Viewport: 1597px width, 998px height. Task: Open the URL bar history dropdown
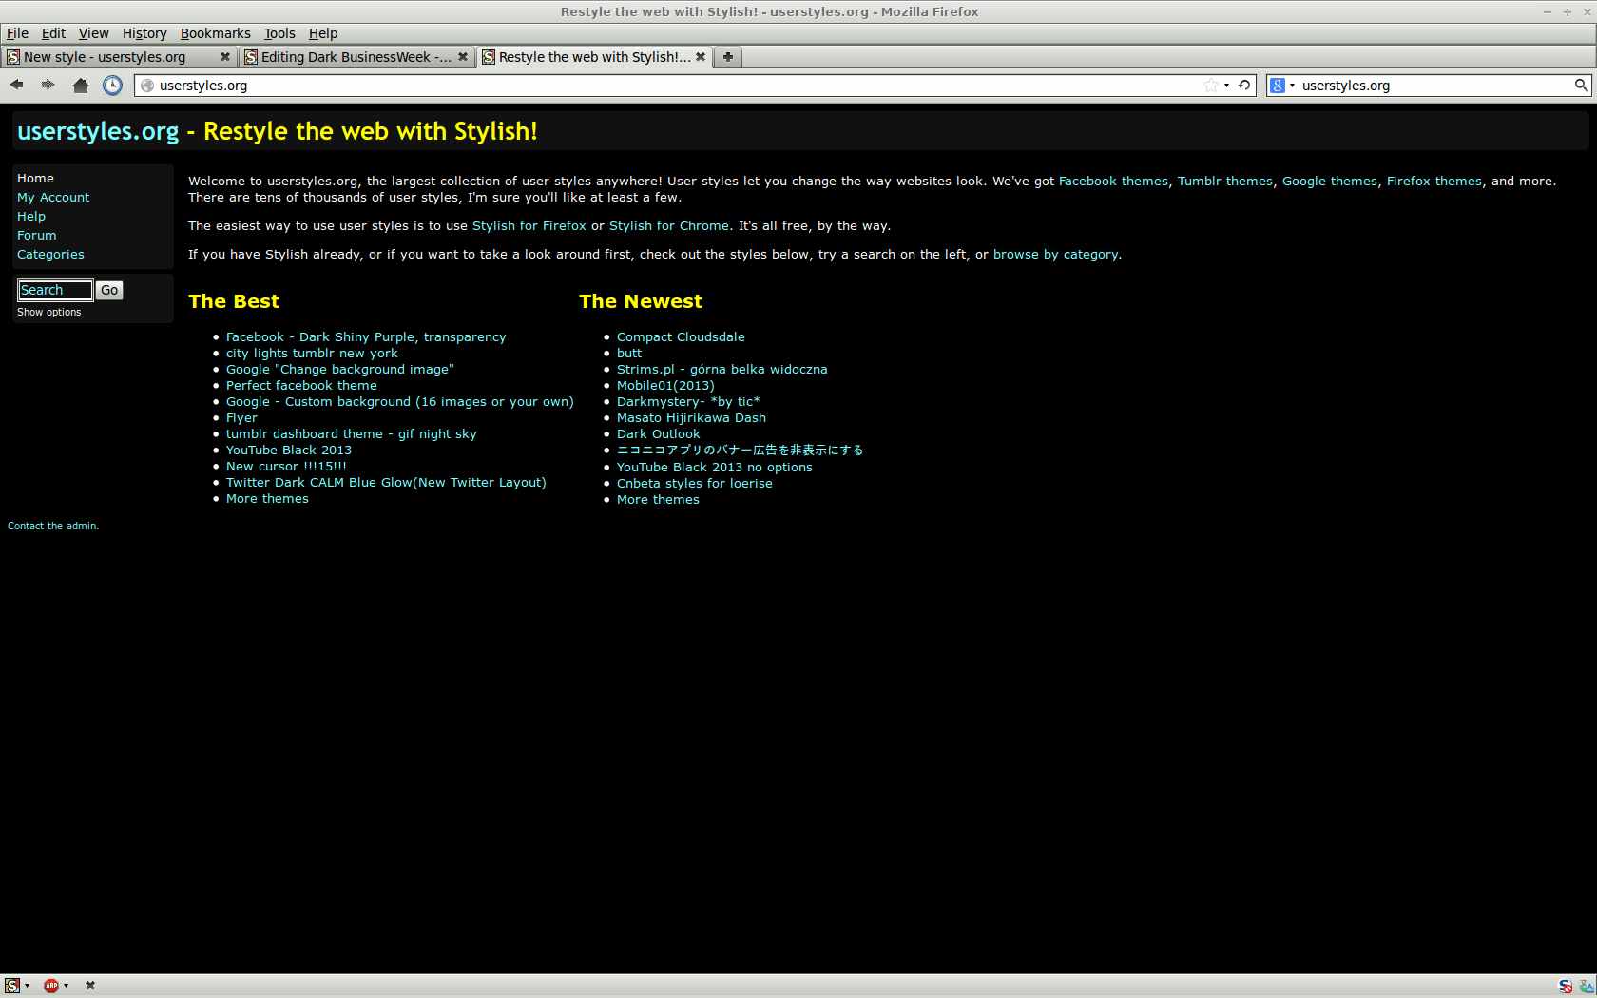point(1226,86)
